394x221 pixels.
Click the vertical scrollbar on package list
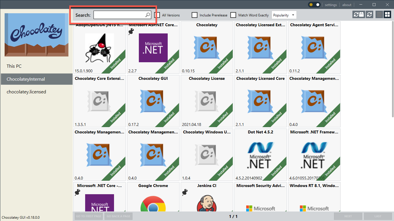392,69
